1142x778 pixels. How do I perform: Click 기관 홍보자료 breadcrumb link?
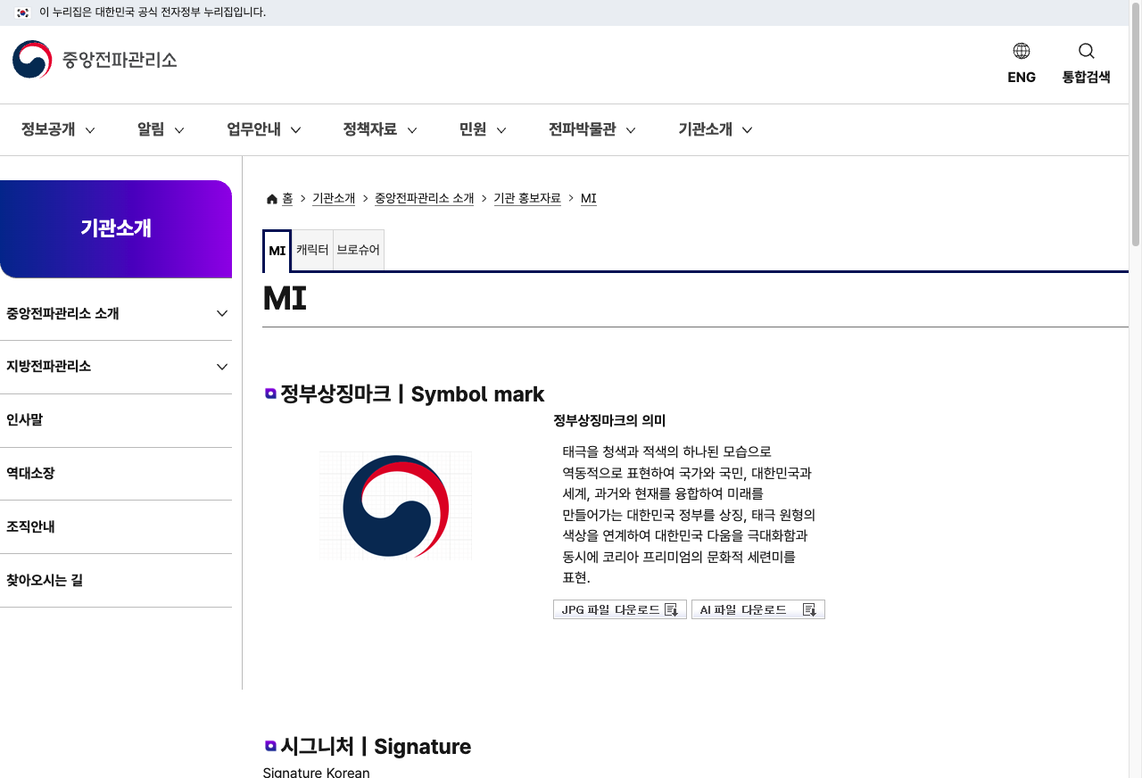point(527,199)
